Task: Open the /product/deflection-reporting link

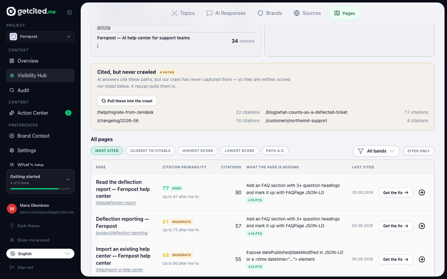Action: click(x=122, y=233)
